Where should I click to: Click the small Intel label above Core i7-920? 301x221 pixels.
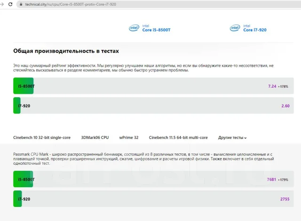[246, 26]
